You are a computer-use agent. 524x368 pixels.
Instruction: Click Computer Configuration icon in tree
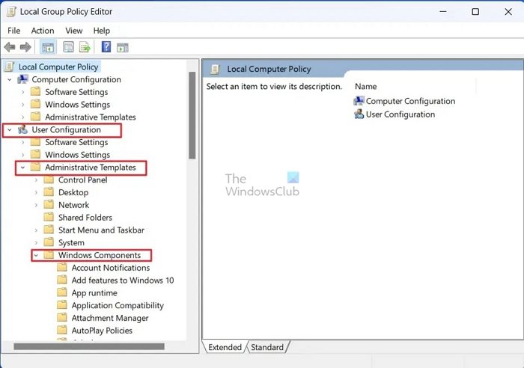[23, 79]
